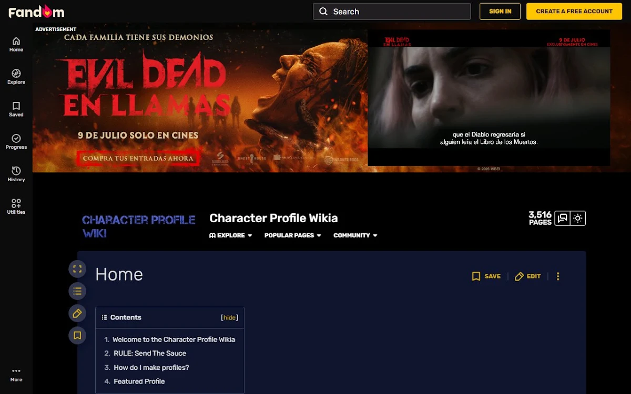The height and width of the screenshot is (394, 631).
Task: Edit the Home page
Action: (528, 276)
